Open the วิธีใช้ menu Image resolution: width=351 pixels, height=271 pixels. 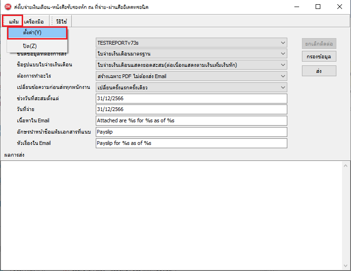pos(61,21)
